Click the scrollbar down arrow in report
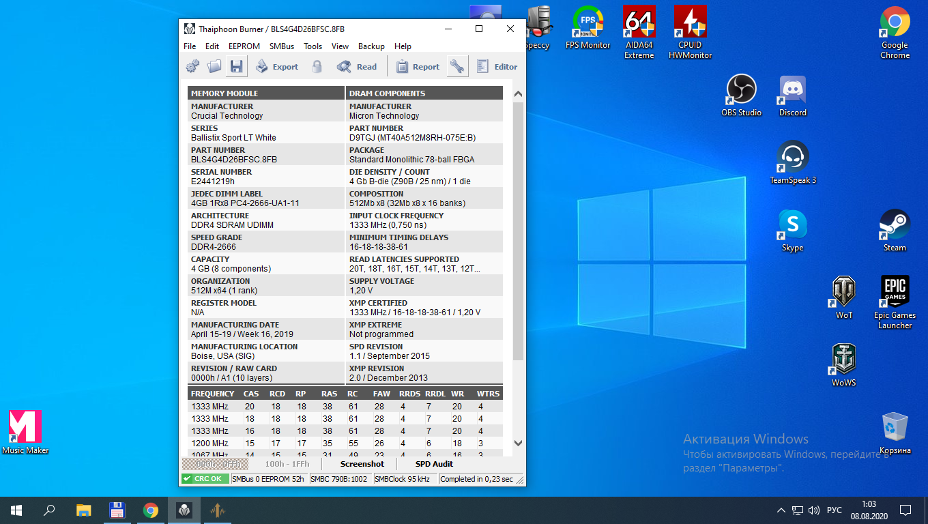This screenshot has width=928, height=524. tap(518, 443)
